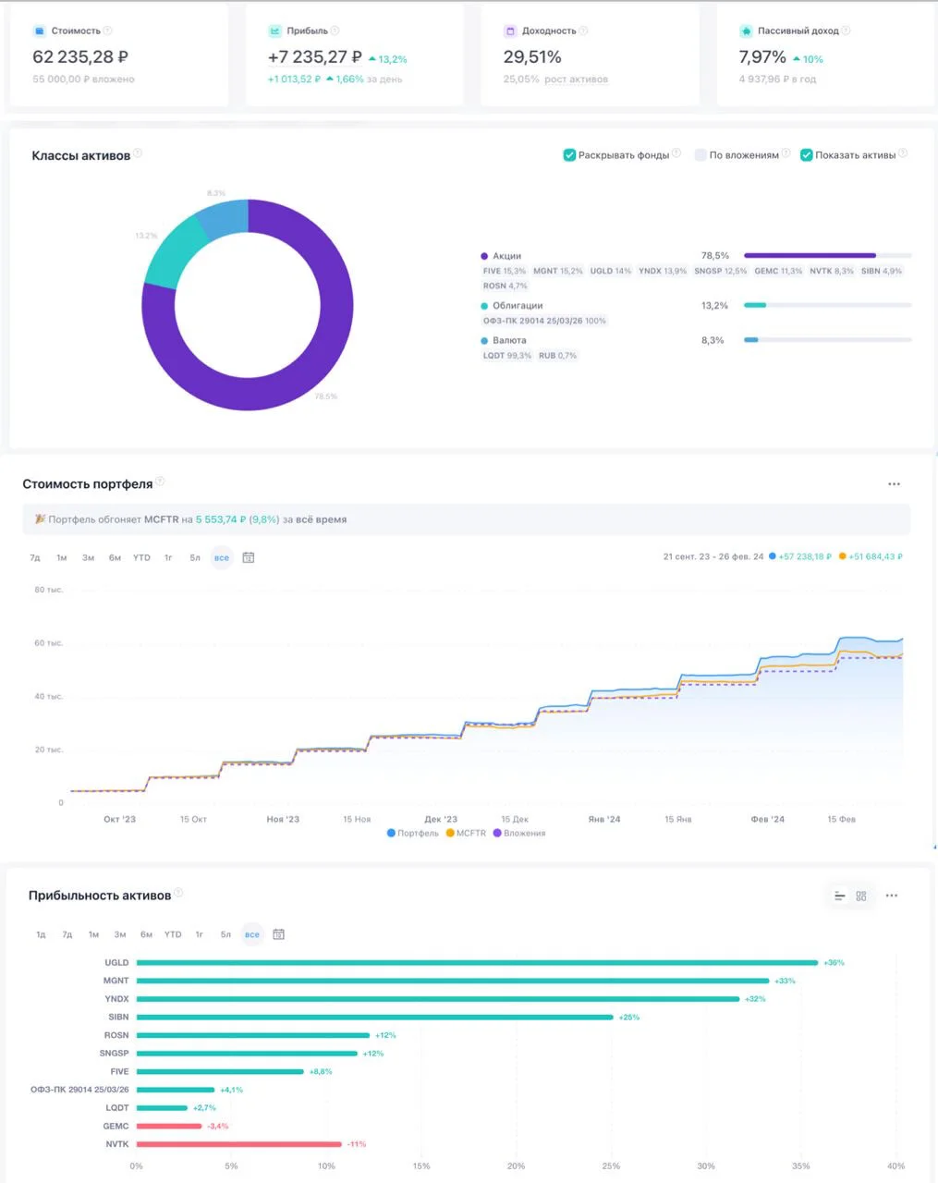The height and width of the screenshot is (1183, 938).
Task: Open three-dots menu of Прибыльность активов
Action: point(892,896)
